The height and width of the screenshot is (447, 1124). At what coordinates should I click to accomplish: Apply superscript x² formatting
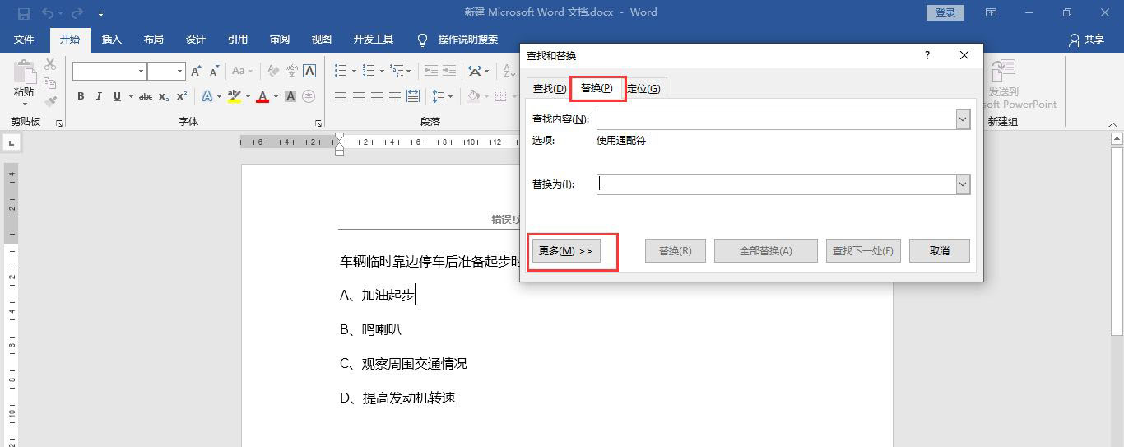182,96
